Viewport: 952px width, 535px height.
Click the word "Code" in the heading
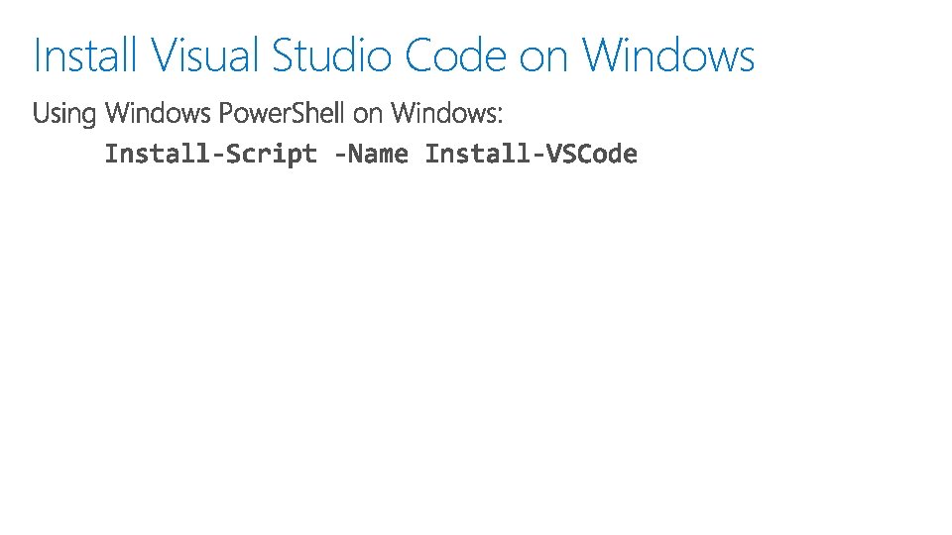455,55
